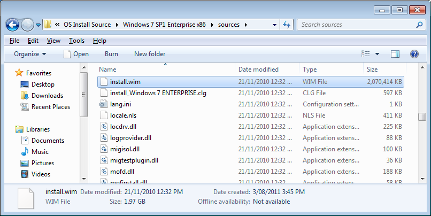Open the File menu
This screenshot has width=431, height=216.
(x=14, y=41)
